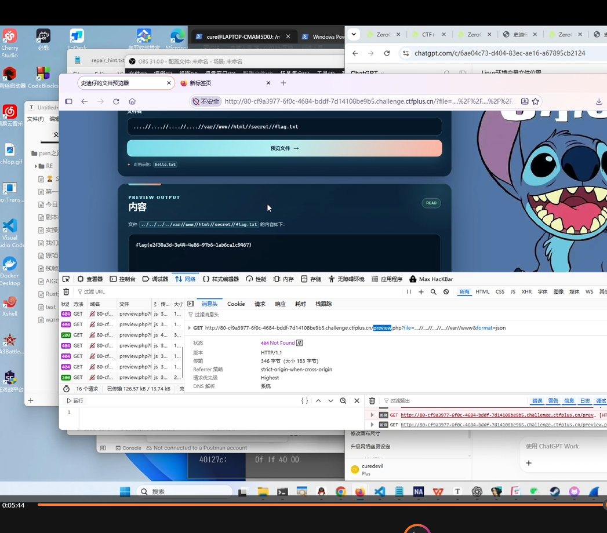607x533 pixels.
Task: Toggle the 警告 console filter
Action: (x=553, y=401)
